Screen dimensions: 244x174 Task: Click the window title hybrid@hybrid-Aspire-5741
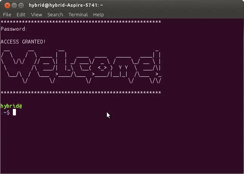click(x=66, y=5)
